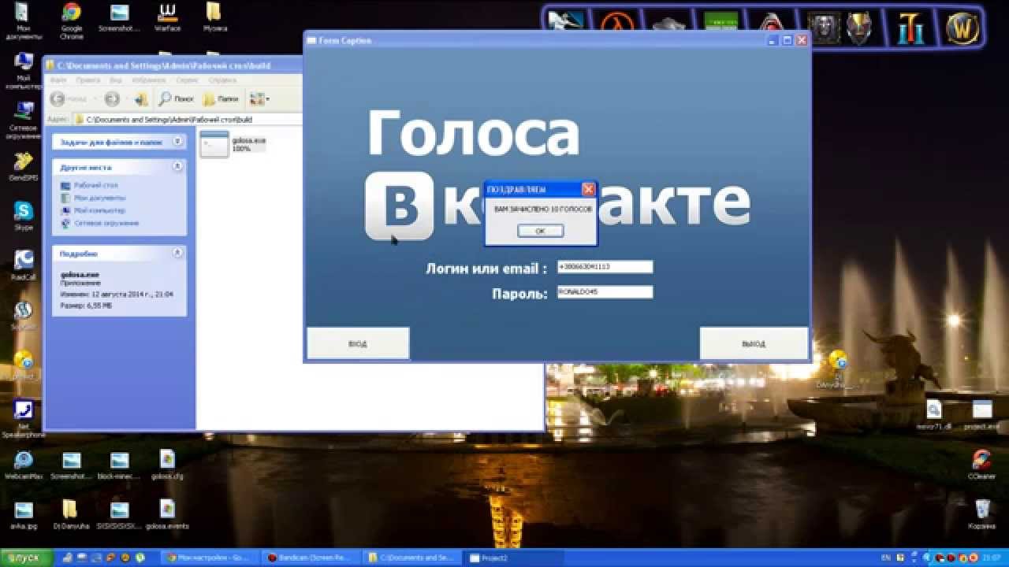Switch to Project2 taskbar button
The height and width of the screenshot is (567, 1009).
click(514, 558)
